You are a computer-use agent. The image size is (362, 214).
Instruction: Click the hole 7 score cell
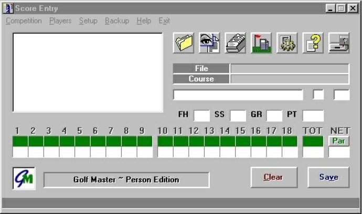tap(114, 152)
